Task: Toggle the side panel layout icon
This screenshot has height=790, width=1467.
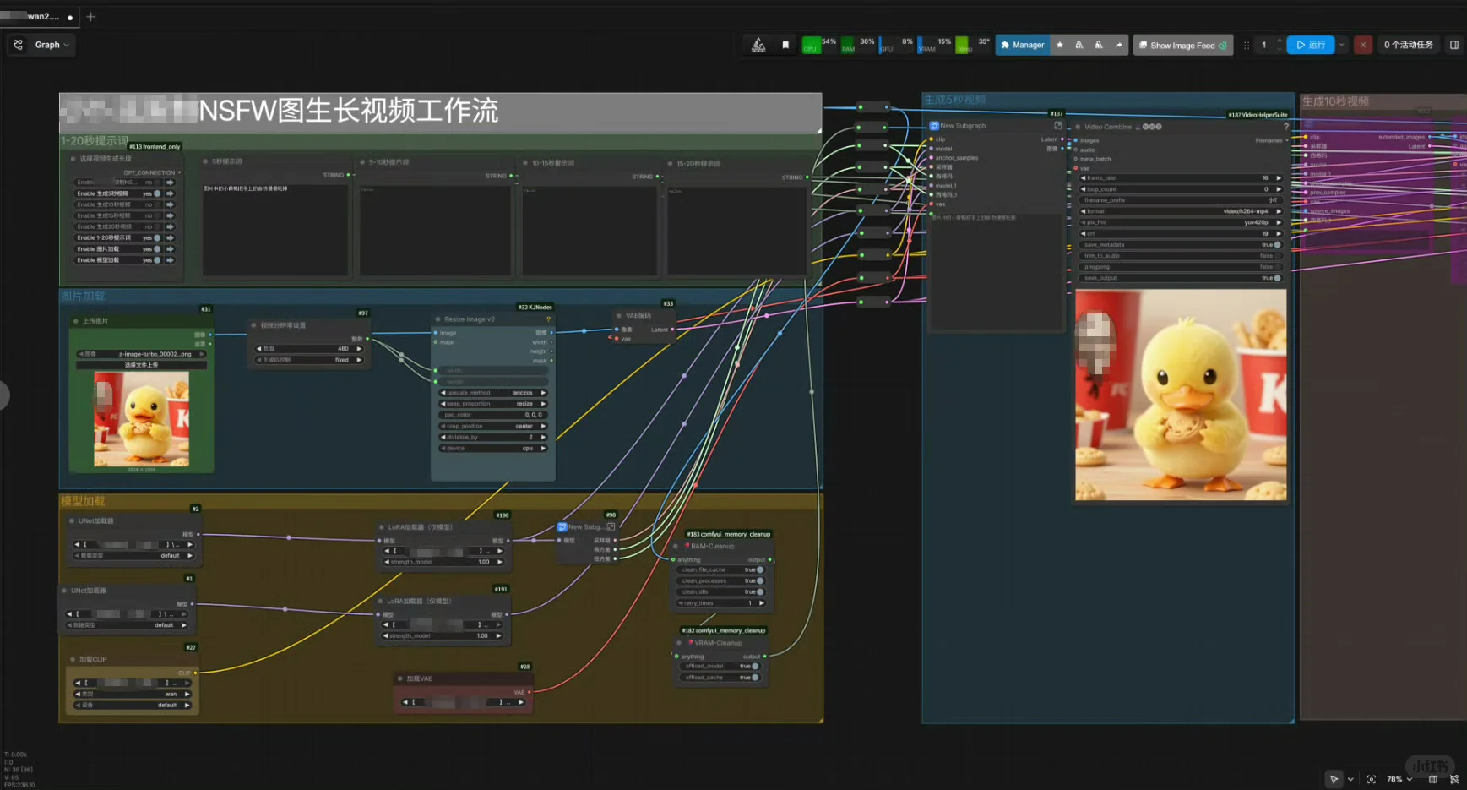Action: pos(1454,45)
